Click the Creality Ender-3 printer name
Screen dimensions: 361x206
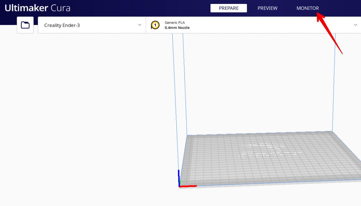(x=62, y=25)
